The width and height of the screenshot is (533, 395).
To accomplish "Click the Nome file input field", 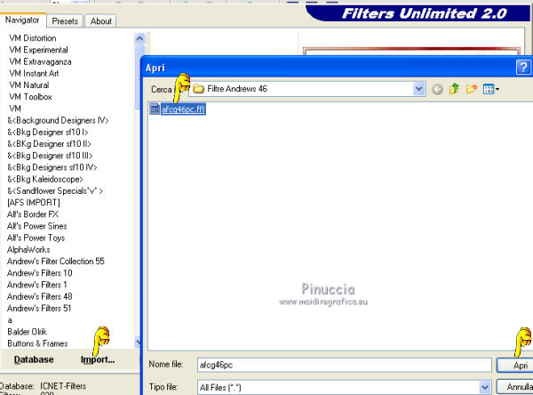I will (x=344, y=365).
